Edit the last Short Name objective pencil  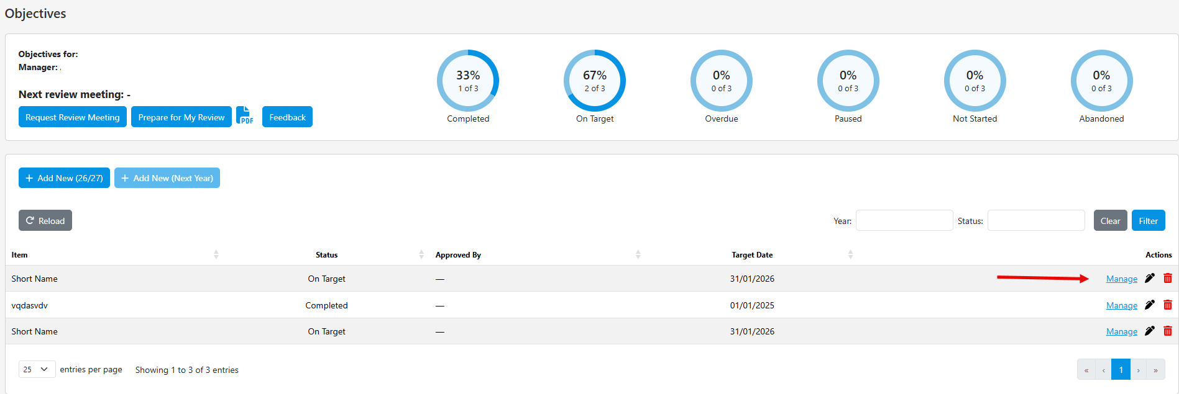(1150, 331)
